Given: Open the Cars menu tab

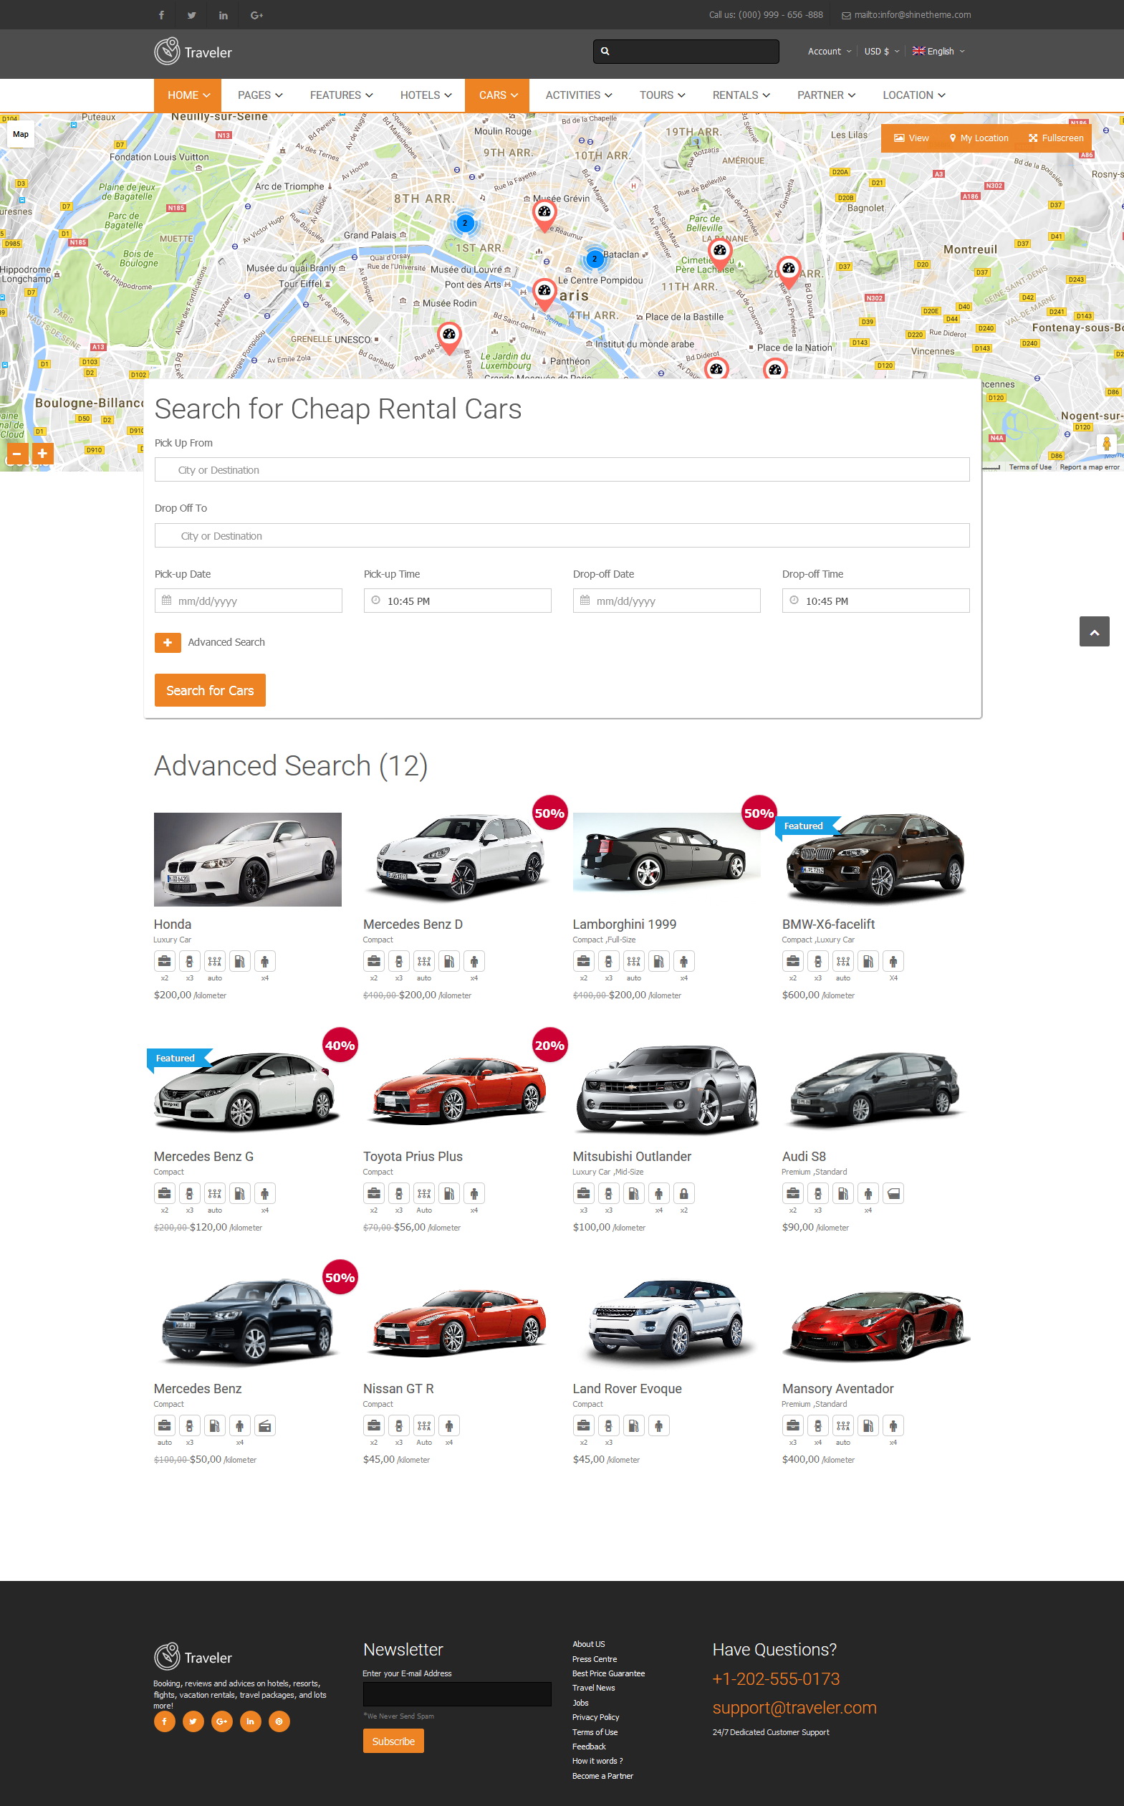Looking at the screenshot, I should click(497, 95).
